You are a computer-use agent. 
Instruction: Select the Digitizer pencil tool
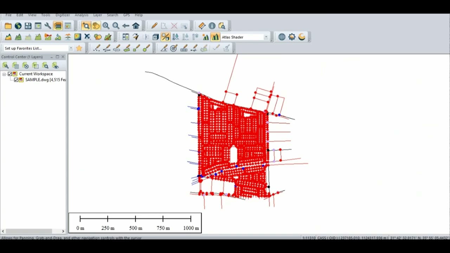click(x=154, y=26)
